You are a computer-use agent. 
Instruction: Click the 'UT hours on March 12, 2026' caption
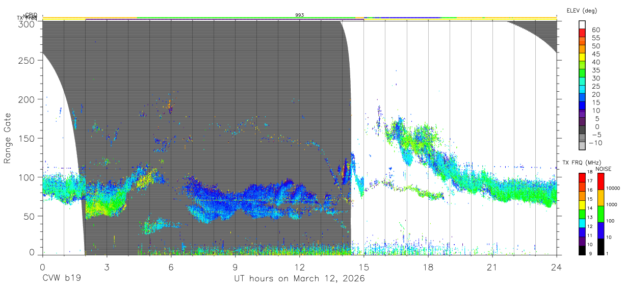coord(299,279)
